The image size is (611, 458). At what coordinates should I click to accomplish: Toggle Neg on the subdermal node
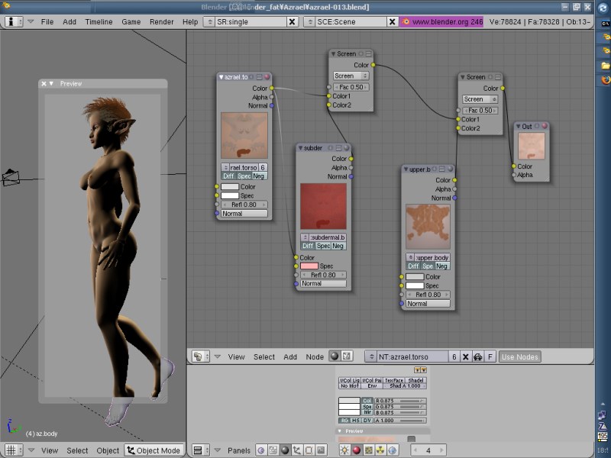click(x=338, y=246)
